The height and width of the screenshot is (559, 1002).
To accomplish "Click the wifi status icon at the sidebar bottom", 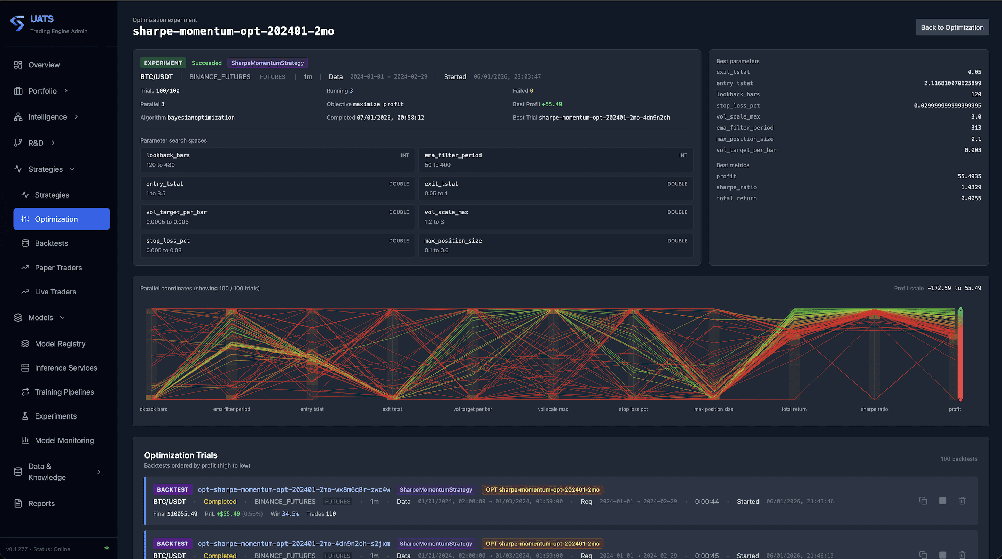I will coord(107,549).
